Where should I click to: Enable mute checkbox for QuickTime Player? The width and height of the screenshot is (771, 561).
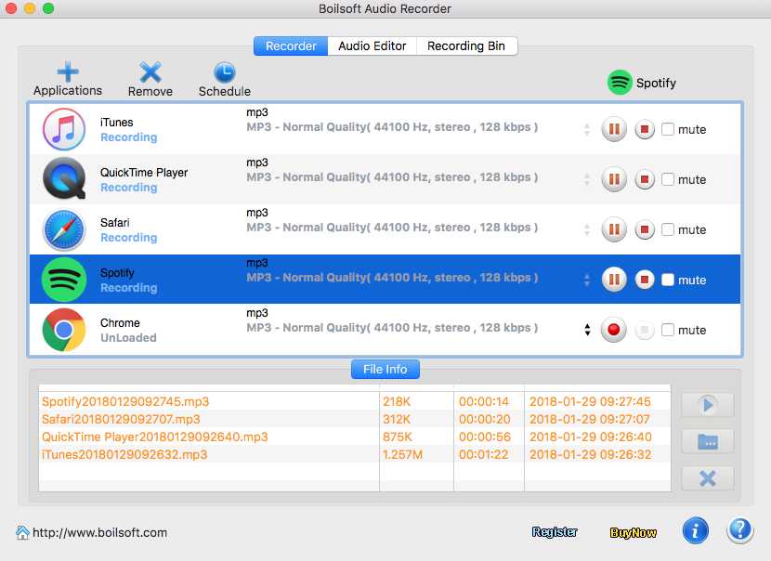pyautogui.click(x=668, y=179)
